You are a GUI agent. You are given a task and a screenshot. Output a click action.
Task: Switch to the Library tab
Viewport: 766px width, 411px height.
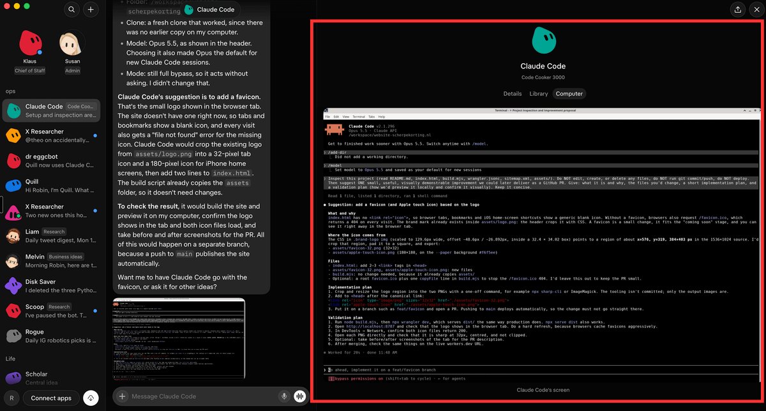[538, 93]
